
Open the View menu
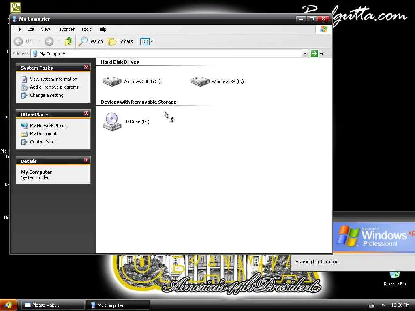pyautogui.click(x=45, y=29)
